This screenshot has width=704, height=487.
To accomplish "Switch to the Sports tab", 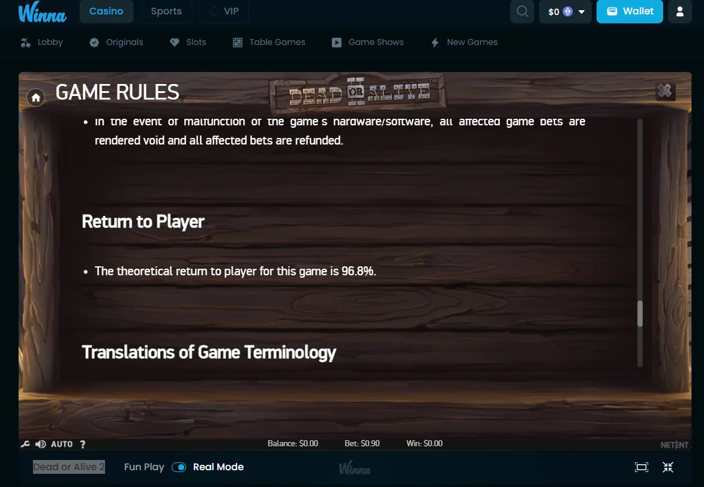I will click(x=166, y=11).
